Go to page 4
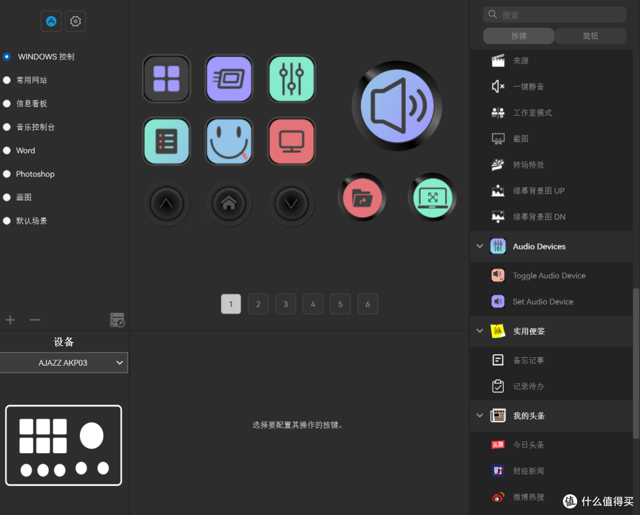 point(313,304)
